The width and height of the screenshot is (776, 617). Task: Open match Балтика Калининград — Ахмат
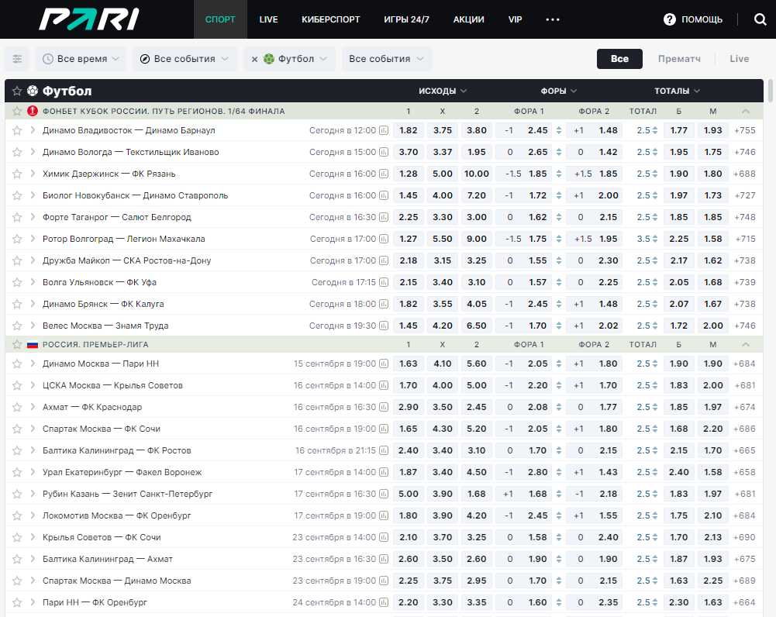(x=108, y=559)
